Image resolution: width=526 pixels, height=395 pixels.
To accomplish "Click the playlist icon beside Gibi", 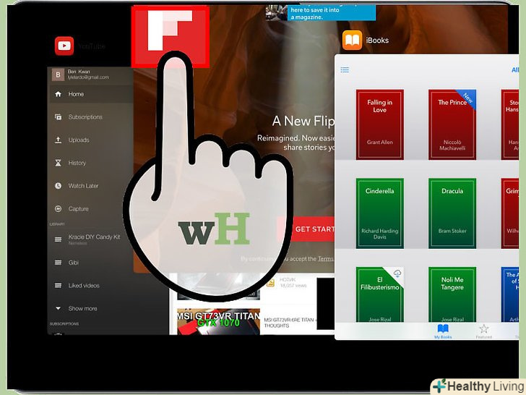I will tap(58, 263).
